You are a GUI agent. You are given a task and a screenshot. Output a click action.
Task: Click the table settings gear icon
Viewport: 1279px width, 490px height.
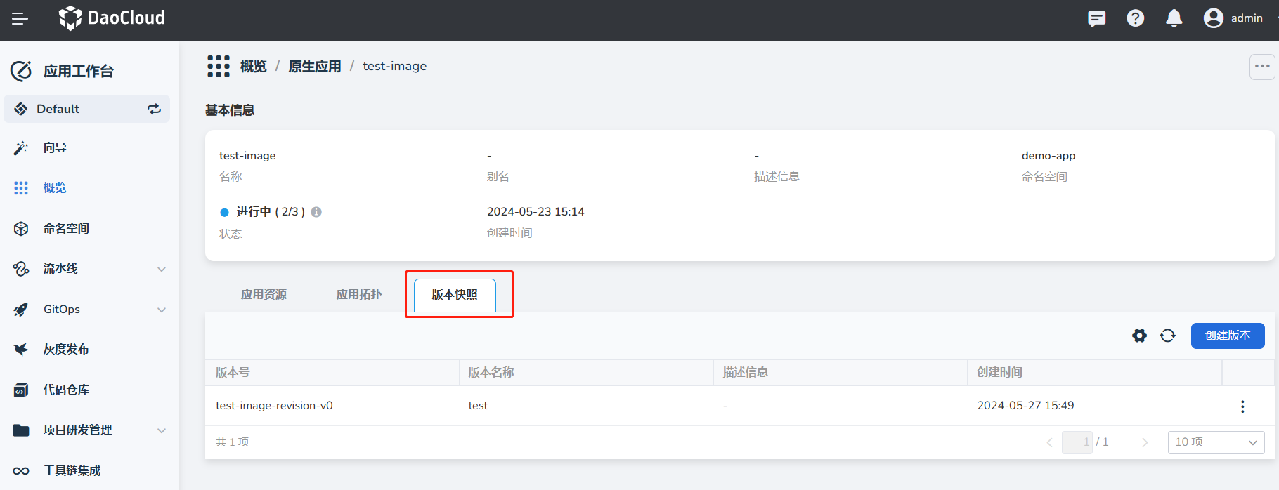coord(1139,336)
